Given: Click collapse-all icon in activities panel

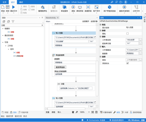Looking at the screenshot, I should 8,22.
